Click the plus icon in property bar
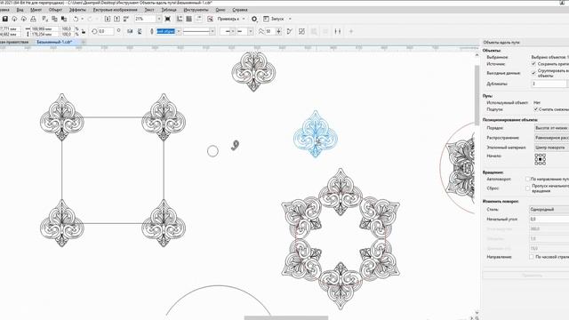This screenshot has width=569, height=320. [x=351, y=32]
